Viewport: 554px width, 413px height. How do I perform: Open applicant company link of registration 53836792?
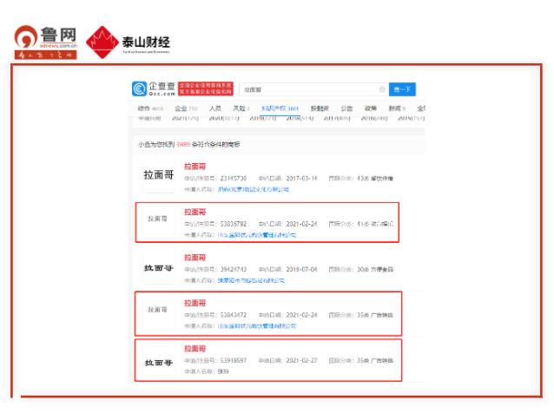tap(257, 235)
